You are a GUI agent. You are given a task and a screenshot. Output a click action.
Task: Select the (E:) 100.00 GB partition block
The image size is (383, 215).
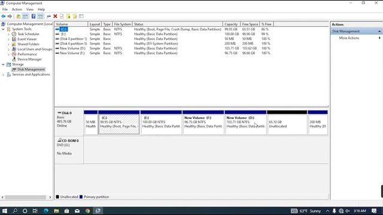(161, 122)
